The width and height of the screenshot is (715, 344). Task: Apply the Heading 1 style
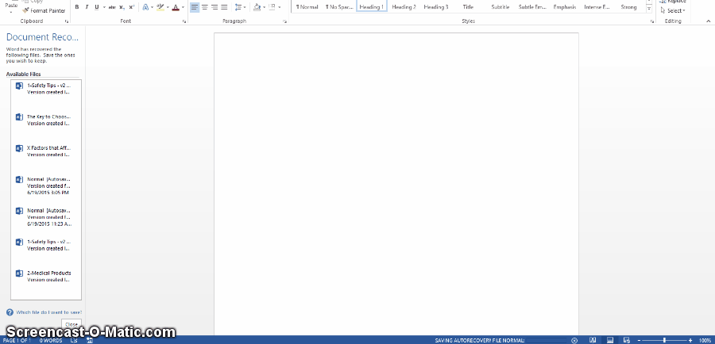(372, 7)
